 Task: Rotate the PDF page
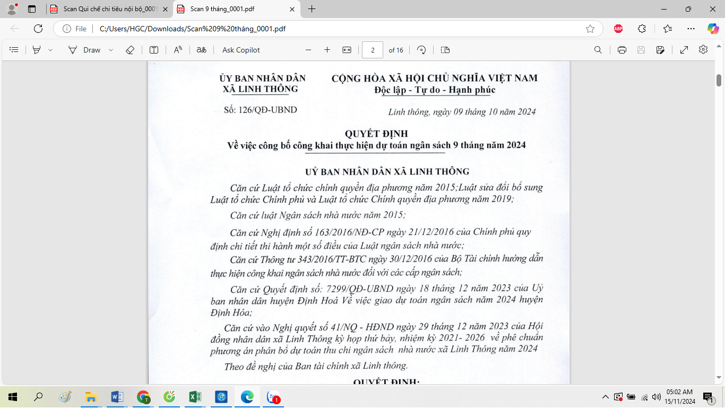[x=421, y=50]
